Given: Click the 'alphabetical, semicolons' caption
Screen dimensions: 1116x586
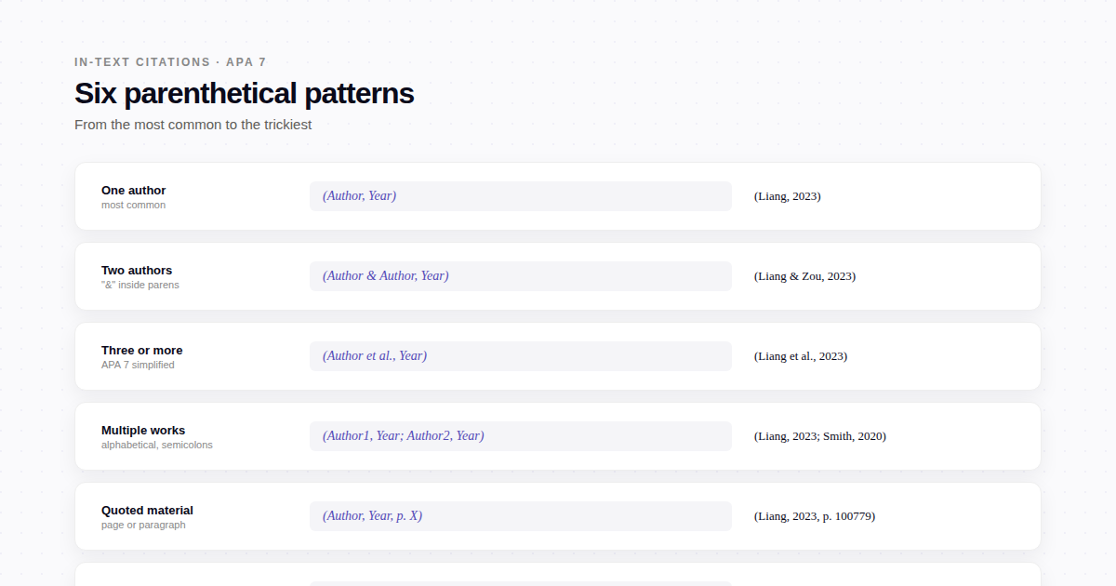Looking at the screenshot, I should click(157, 445).
